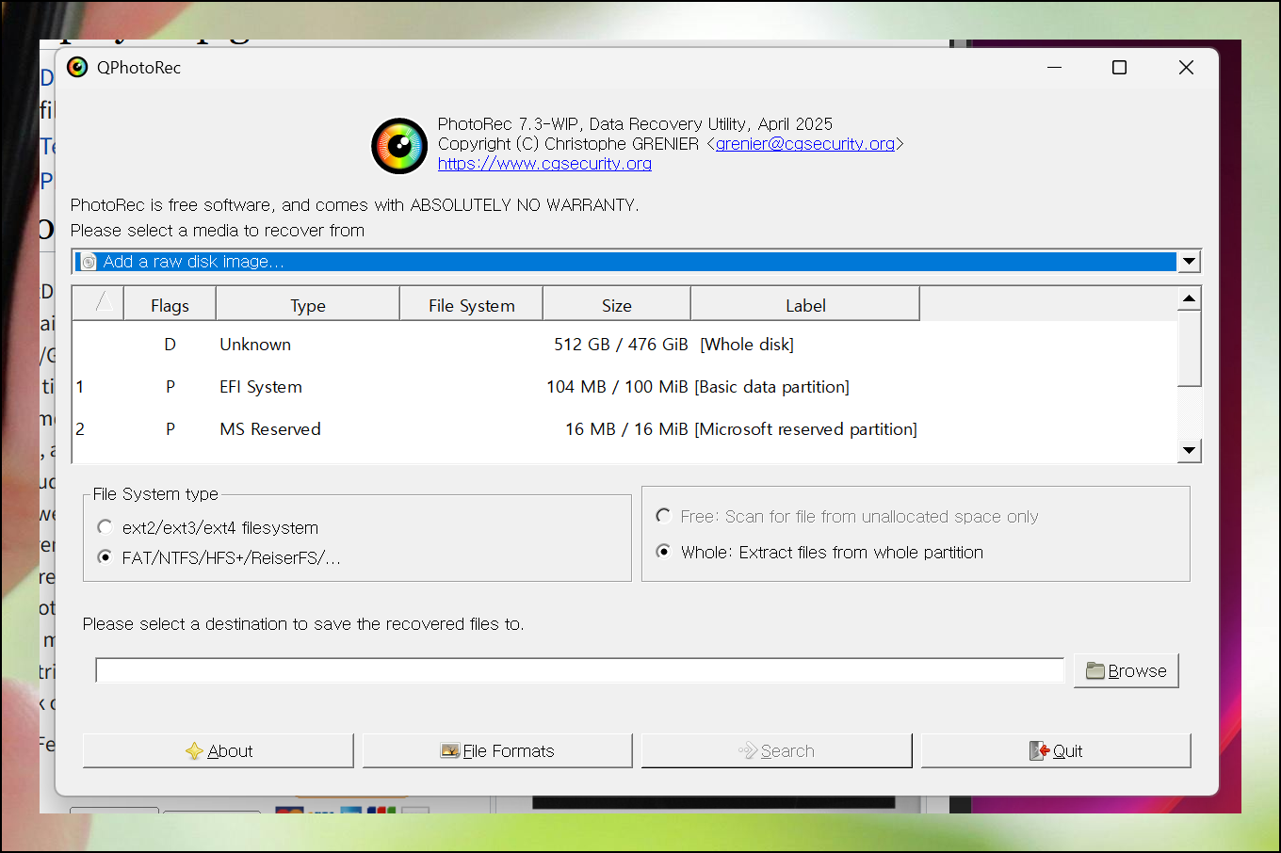This screenshot has width=1281, height=853.
Task: Open the https://www.cgsecurity.org link
Action: [x=544, y=164]
